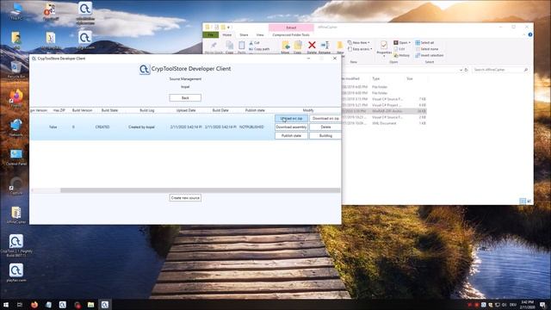551x310 pixels.
Task: Click the Upload Date column header
Action: click(x=186, y=110)
